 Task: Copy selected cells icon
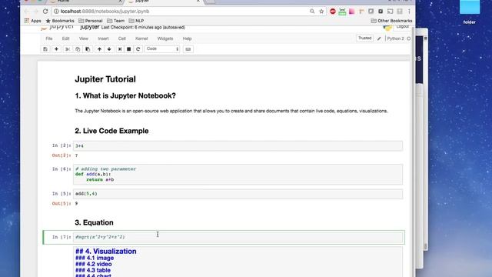click(x=78, y=49)
